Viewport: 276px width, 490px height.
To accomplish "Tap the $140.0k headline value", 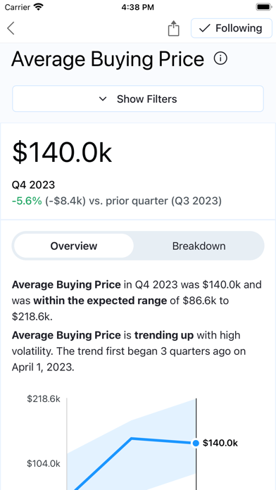I will point(62,153).
